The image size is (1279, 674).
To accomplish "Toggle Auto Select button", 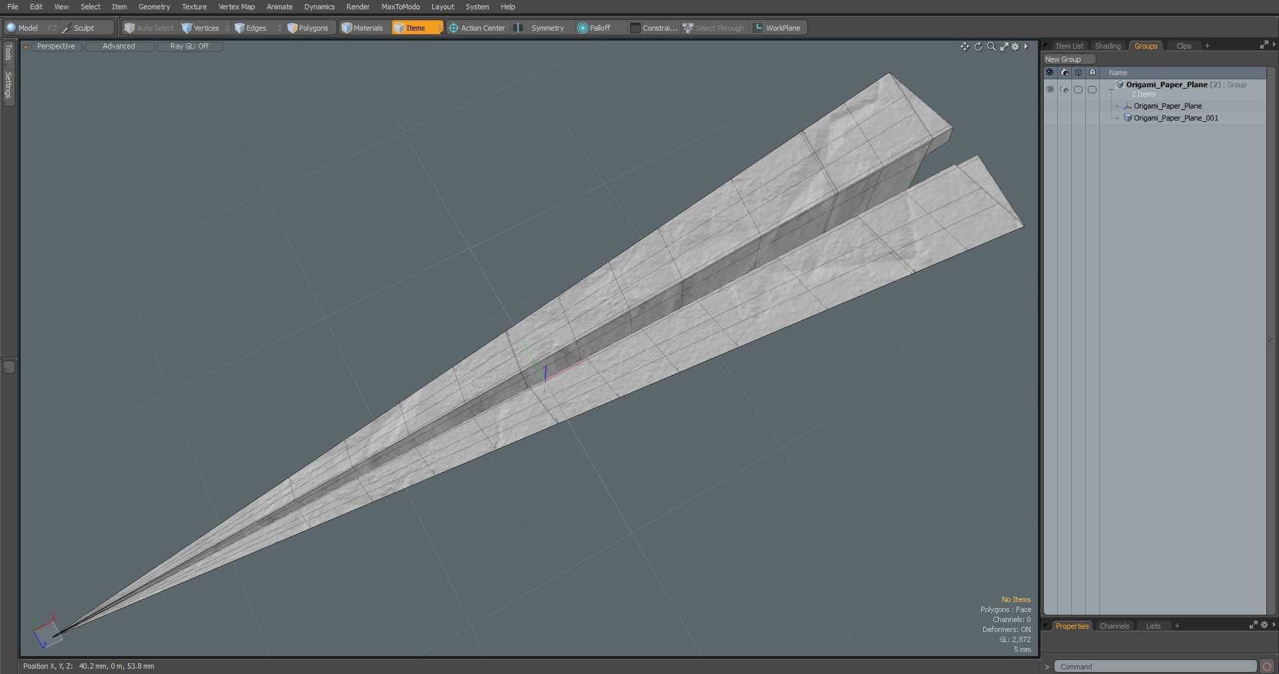I will pyautogui.click(x=149, y=28).
